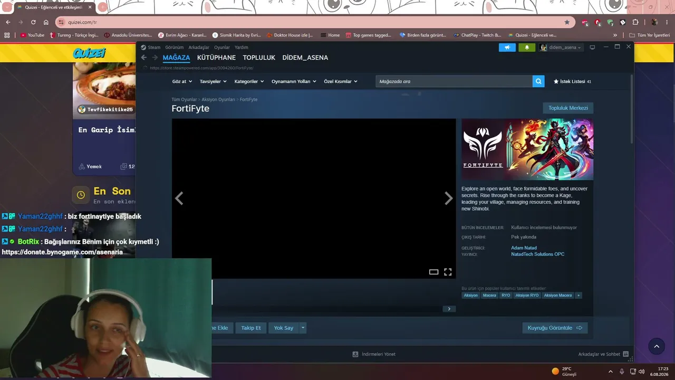
Task: Switch to the KÜTÜPHANE tab
Action: [x=216, y=58]
